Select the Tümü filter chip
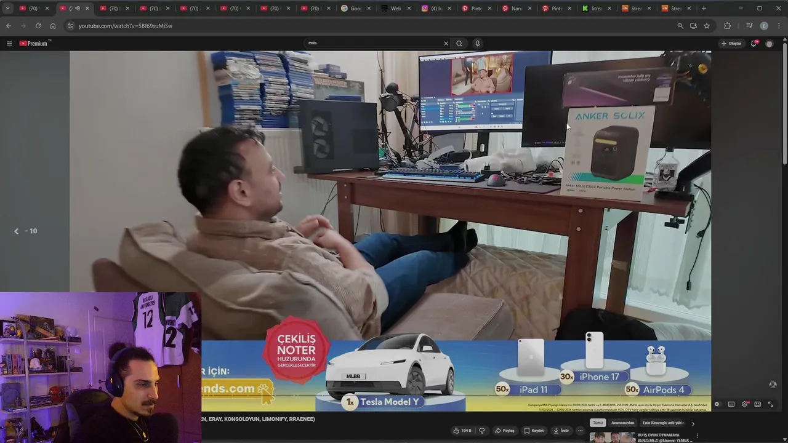 click(598, 423)
